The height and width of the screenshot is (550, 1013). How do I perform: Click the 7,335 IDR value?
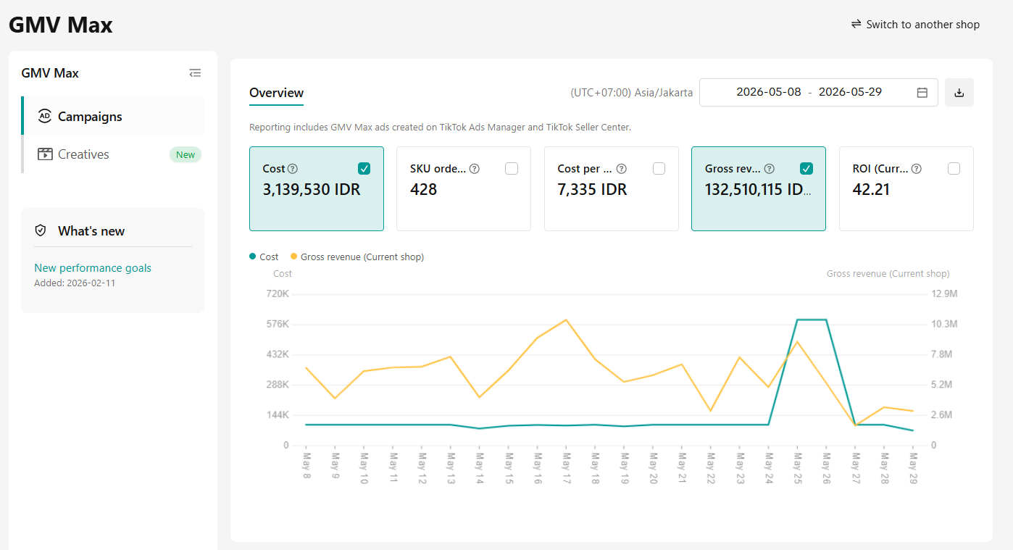[592, 190]
